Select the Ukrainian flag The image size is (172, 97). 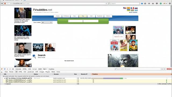pyautogui.click(x=128, y=10)
